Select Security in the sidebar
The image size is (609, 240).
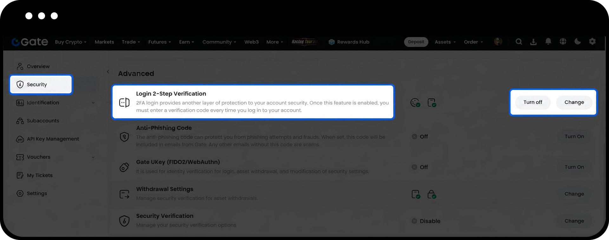[x=41, y=85]
